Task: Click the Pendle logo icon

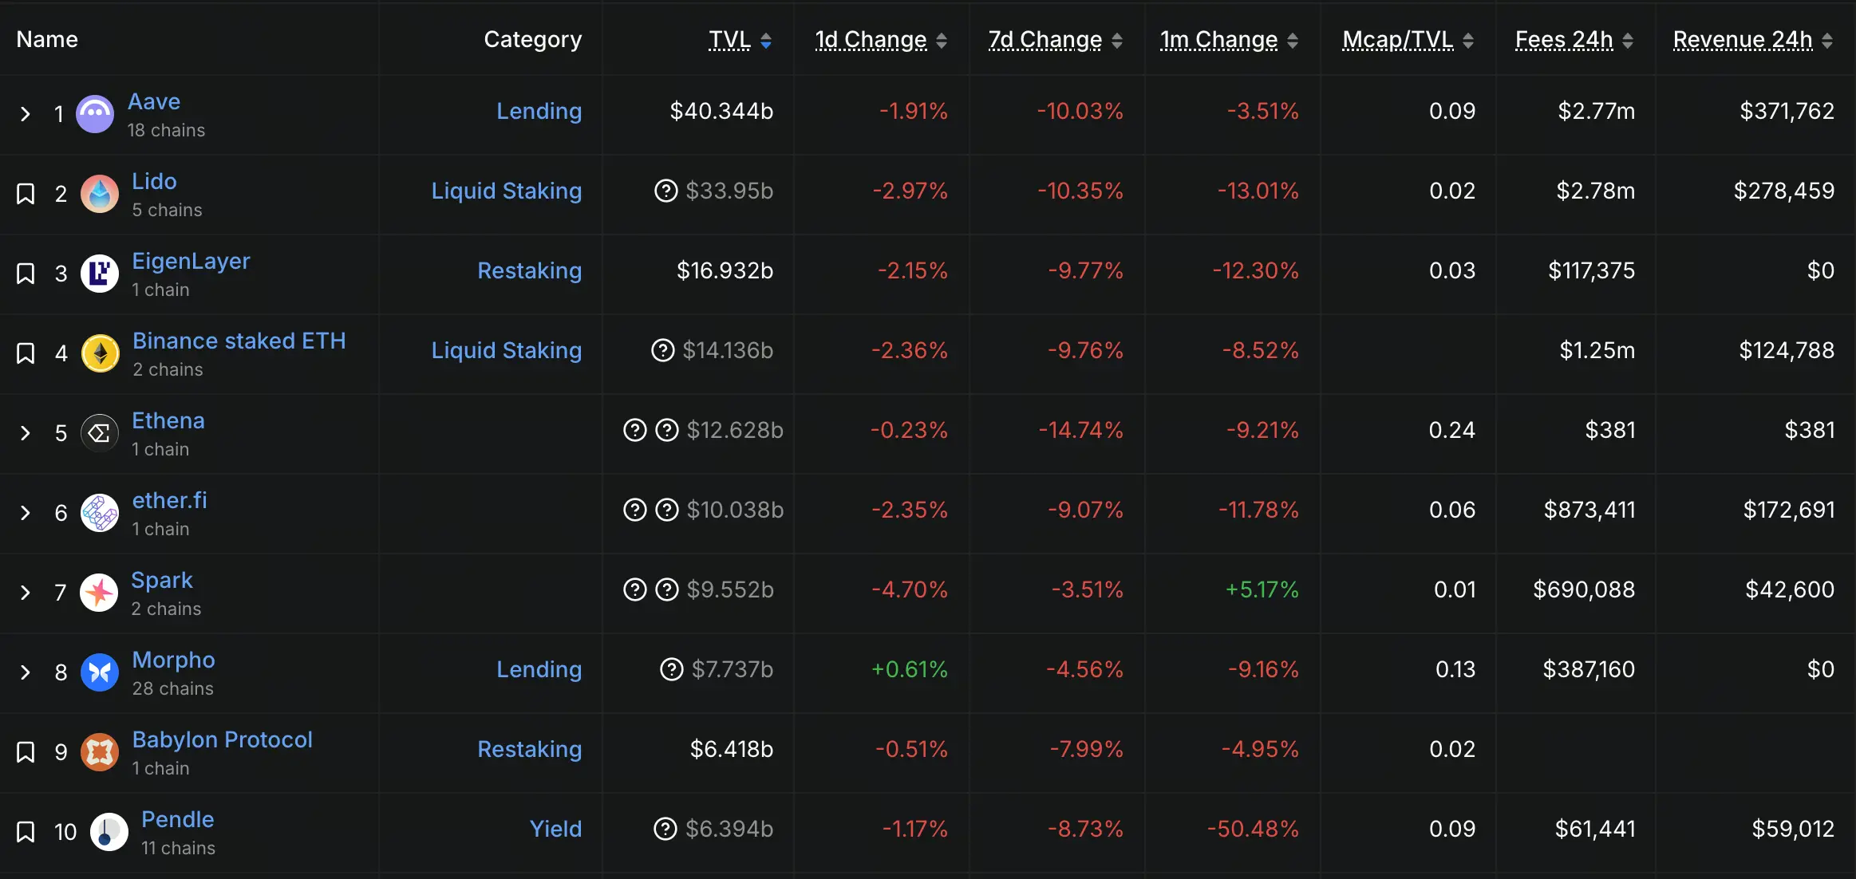Action: tap(109, 832)
